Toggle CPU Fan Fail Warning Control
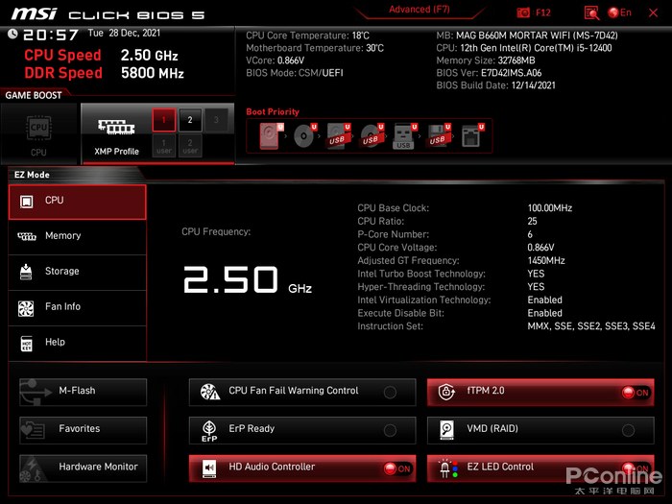Screen dimensions: 672x504 coord(390,392)
